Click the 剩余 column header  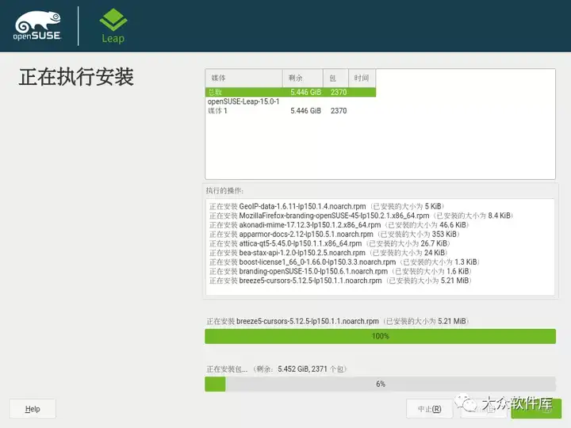click(x=303, y=78)
